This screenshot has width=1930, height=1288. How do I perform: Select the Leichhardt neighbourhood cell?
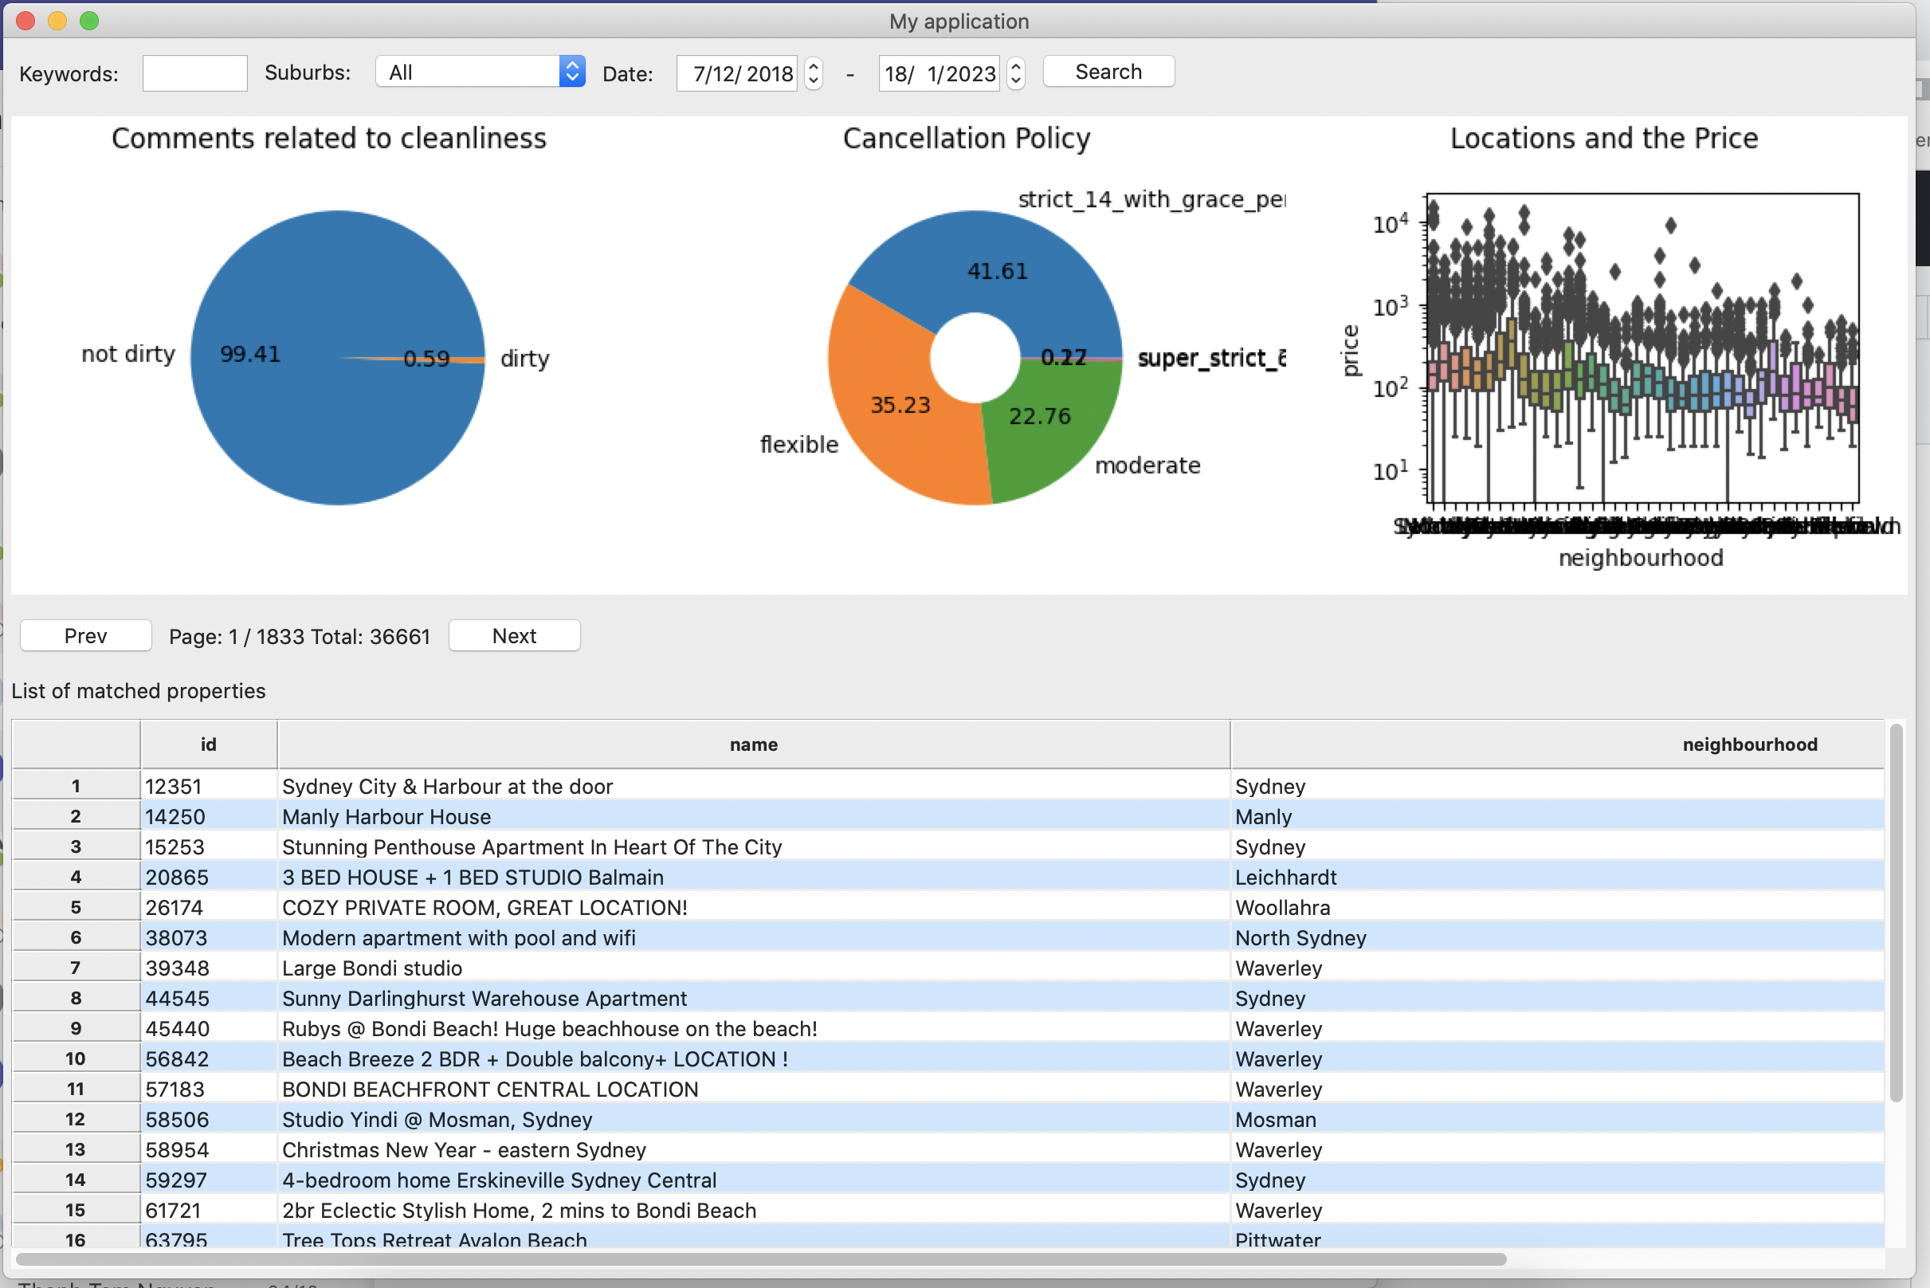tap(1557, 878)
